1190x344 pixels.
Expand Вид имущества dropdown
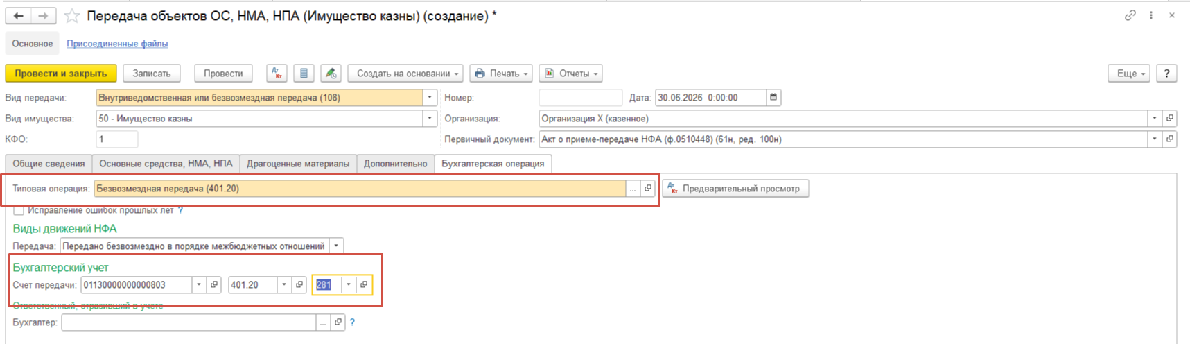coord(430,119)
